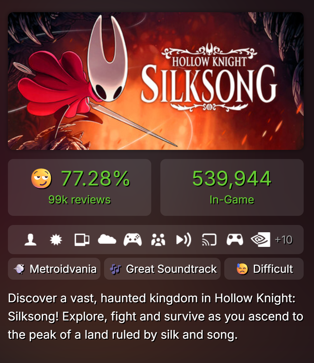Select the Great Soundtrack tag

coord(162,269)
